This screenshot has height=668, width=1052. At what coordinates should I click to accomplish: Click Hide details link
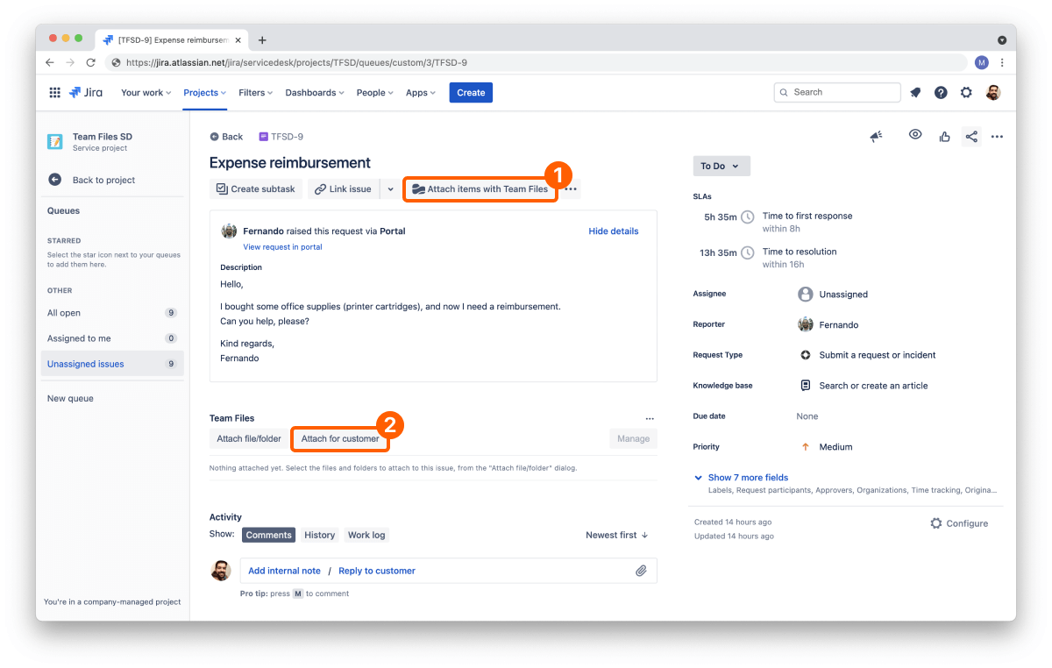(x=614, y=231)
